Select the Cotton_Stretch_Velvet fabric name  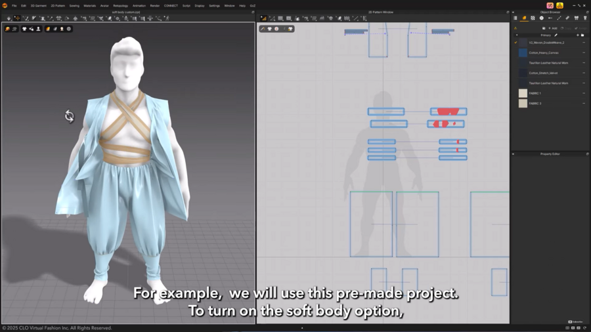coord(543,73)
